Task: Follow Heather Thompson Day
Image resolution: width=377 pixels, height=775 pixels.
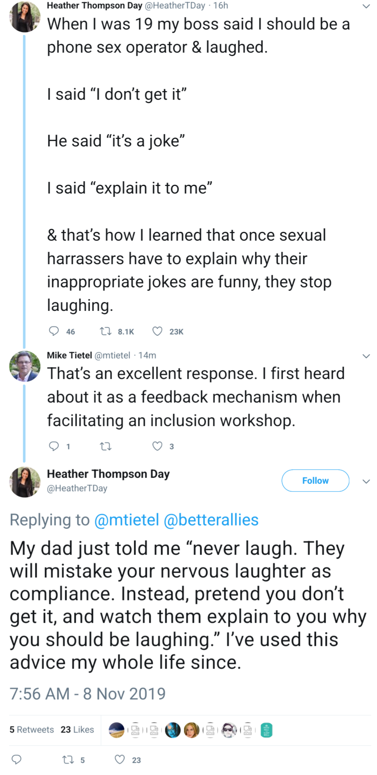Action: [315, 480]
